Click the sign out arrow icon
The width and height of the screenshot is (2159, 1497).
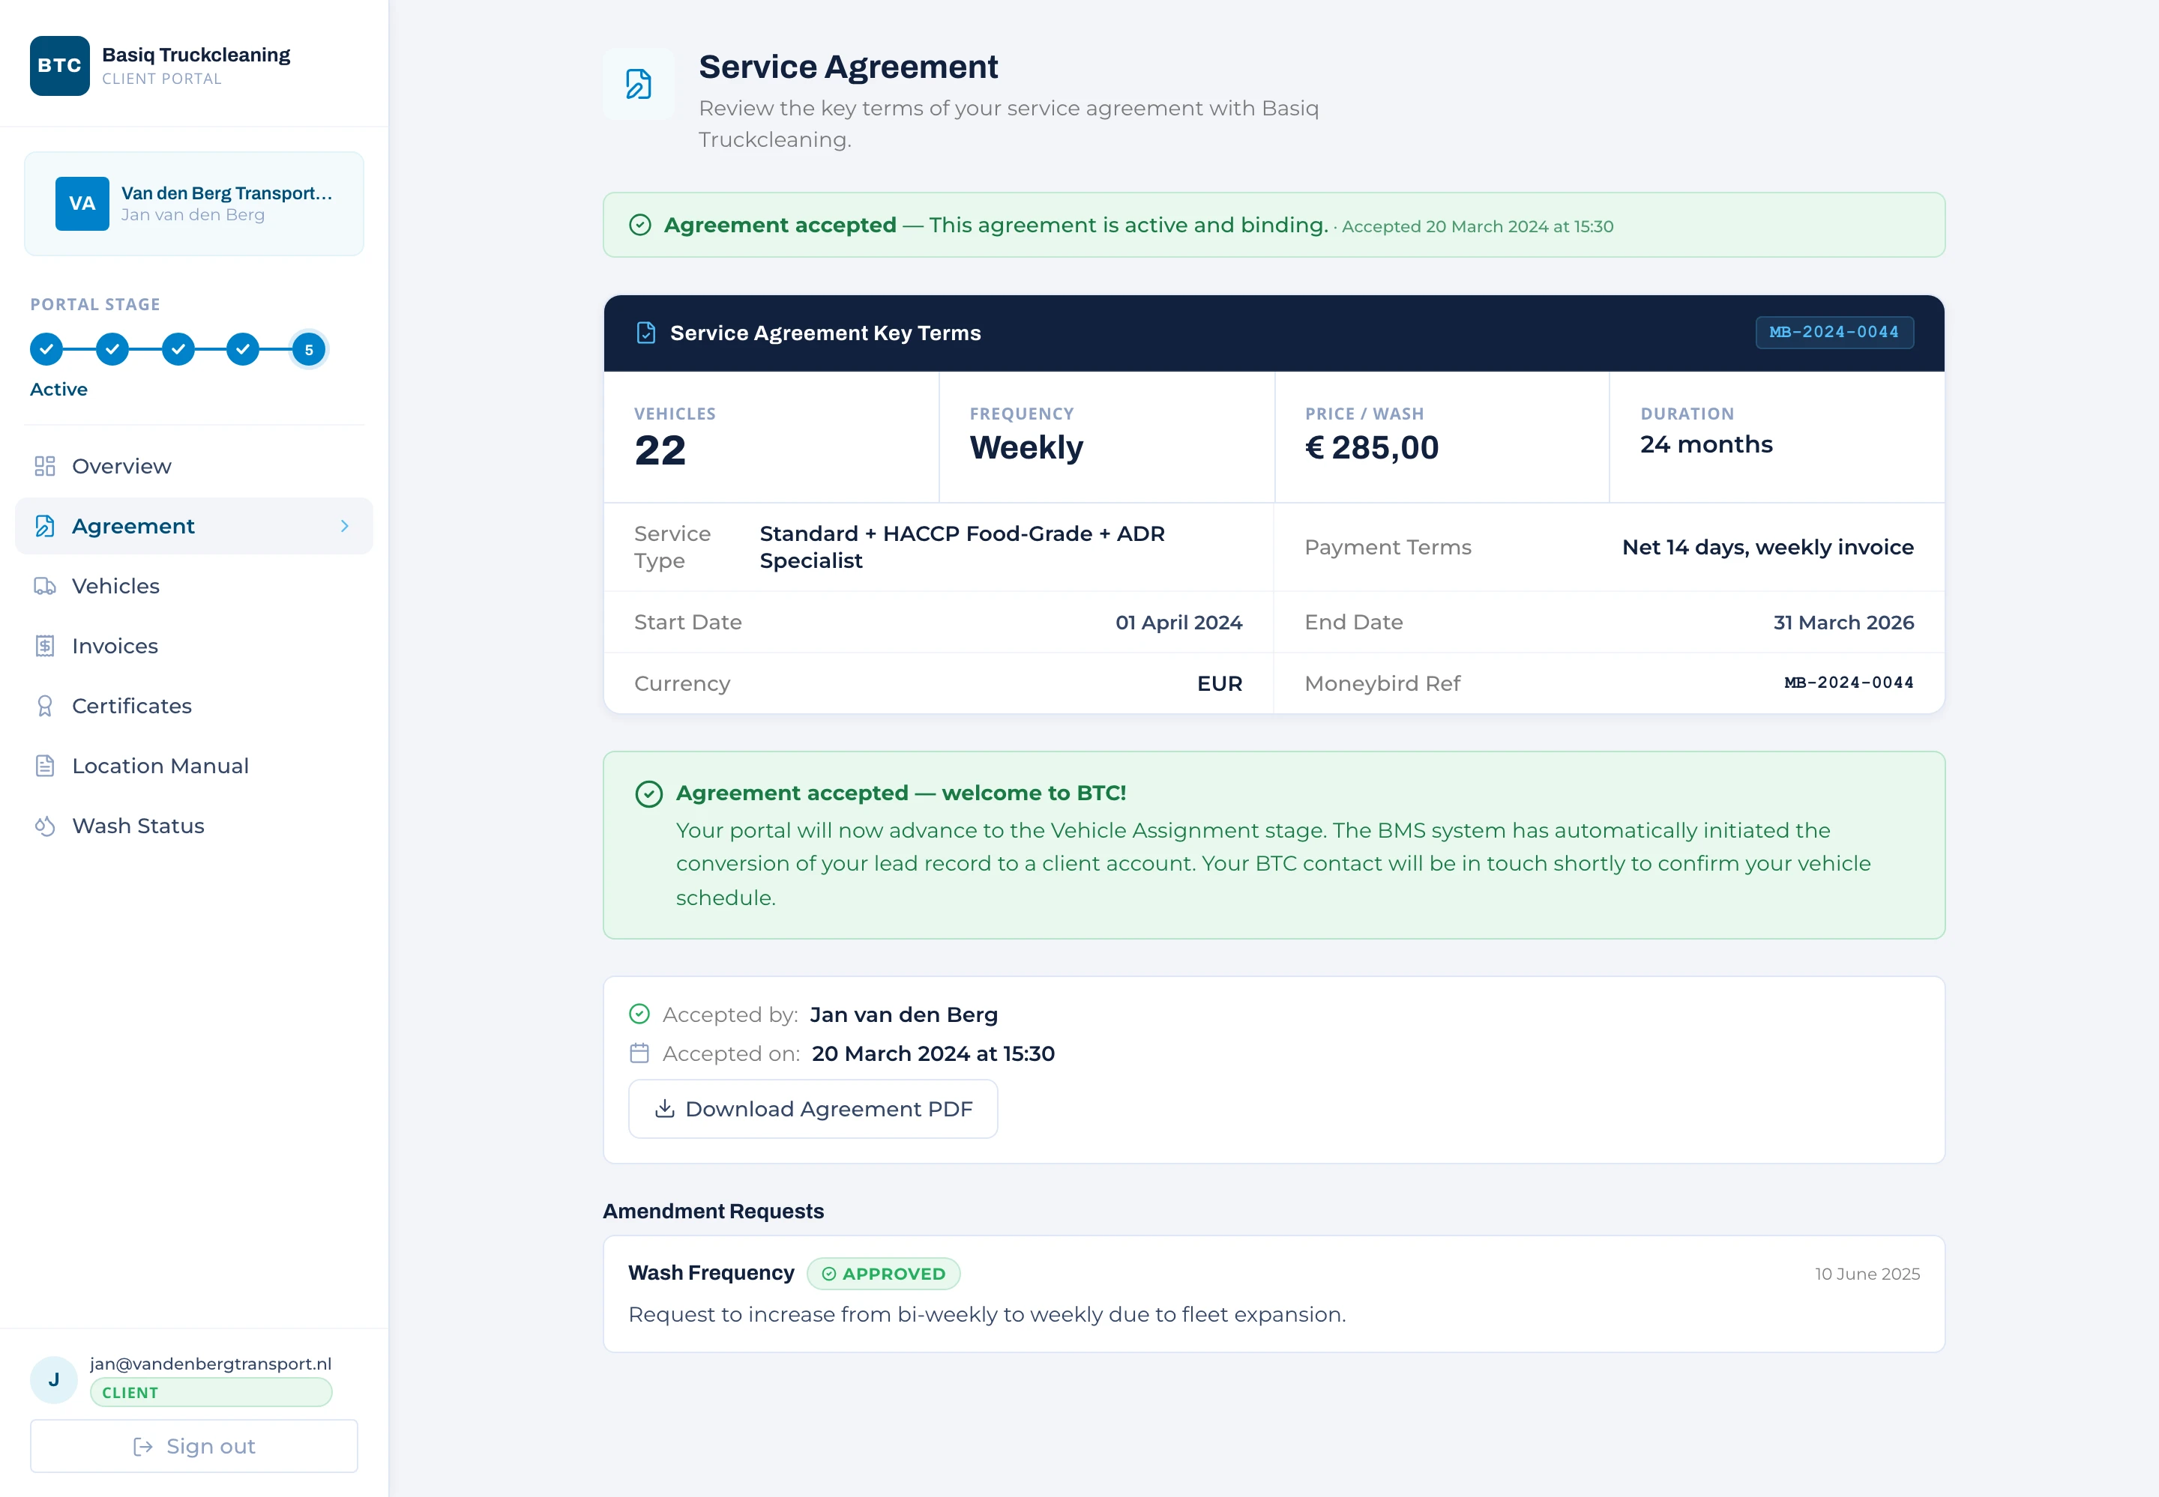tap(142, 1446)
